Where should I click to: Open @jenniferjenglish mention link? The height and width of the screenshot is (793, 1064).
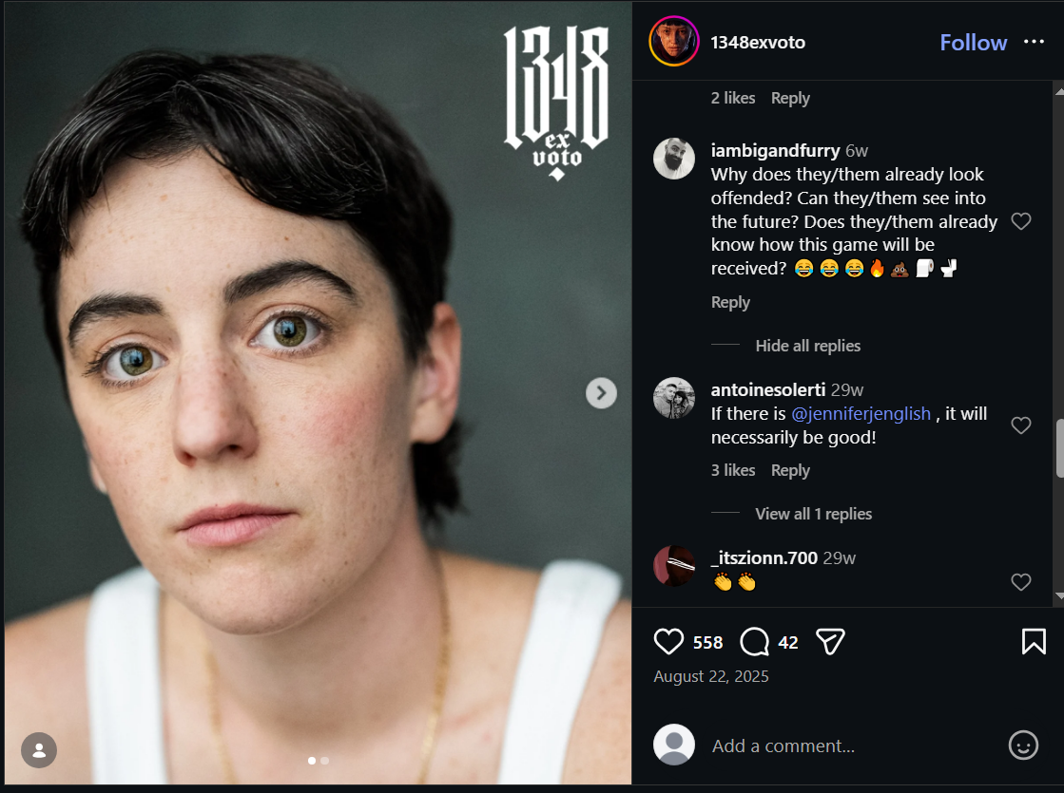pyautogui.click(x=861, y=413)
